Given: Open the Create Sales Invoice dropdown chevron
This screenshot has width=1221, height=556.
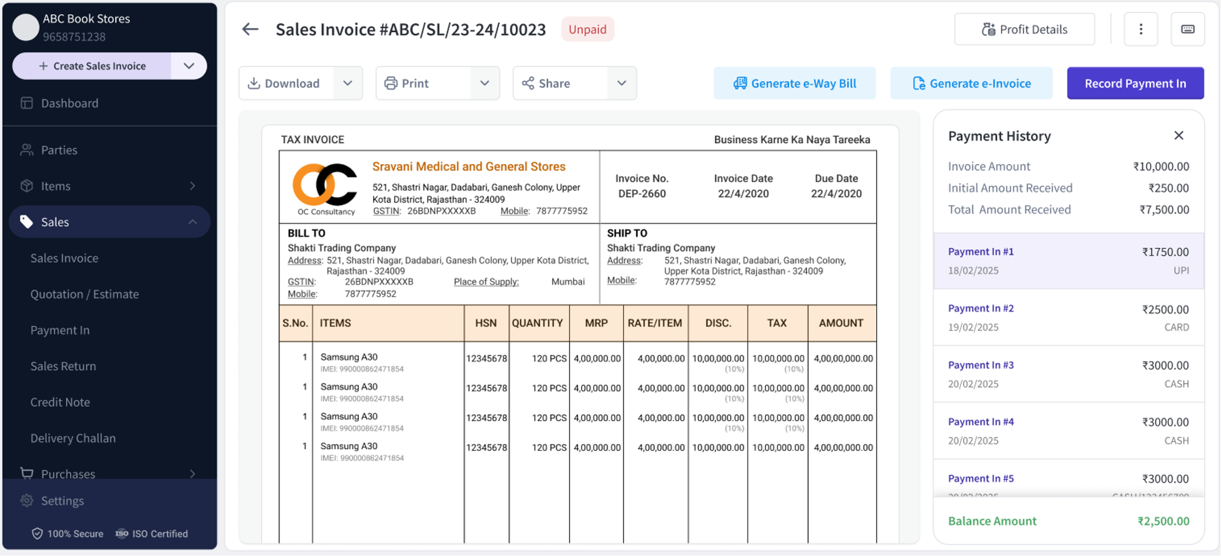Looking at the screenshot, I should (x=189, y=66).
